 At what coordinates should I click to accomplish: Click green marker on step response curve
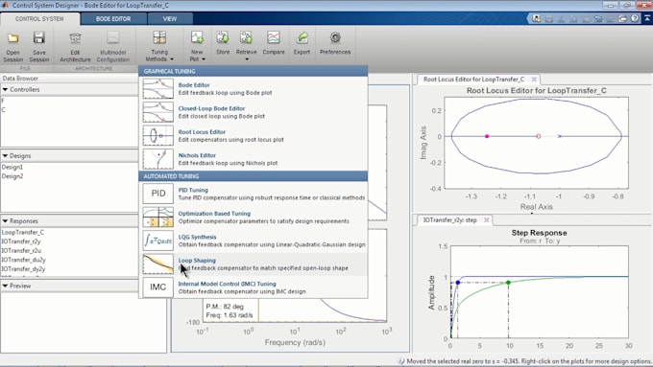(x=508, y=283)
